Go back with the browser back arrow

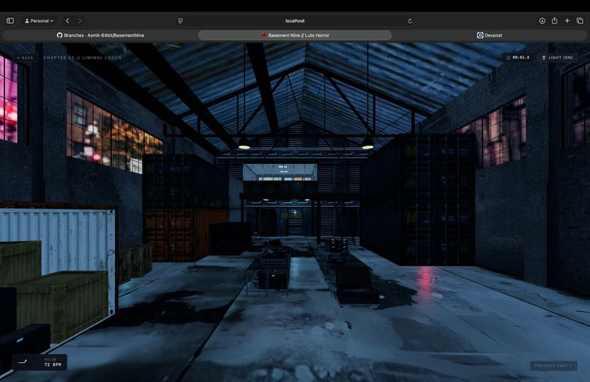[x=68, y=20]
